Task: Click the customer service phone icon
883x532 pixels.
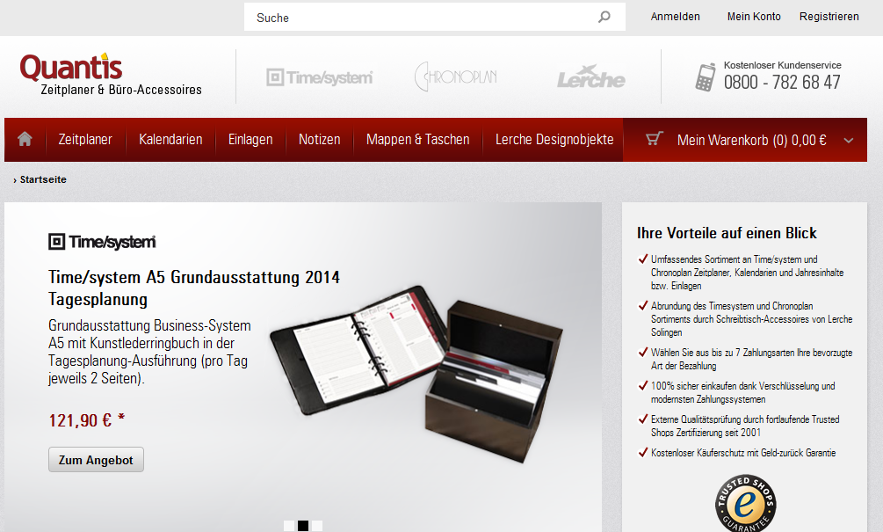Action: (705, 77)
